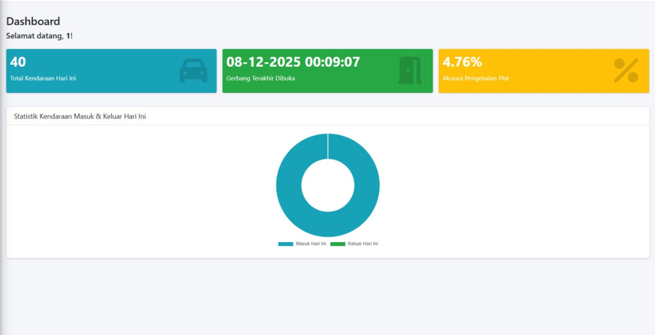Hide the 'Masuk Hari Ini' series via legend text
This screenshot has width=655, height=335.
tap(311, 244)
